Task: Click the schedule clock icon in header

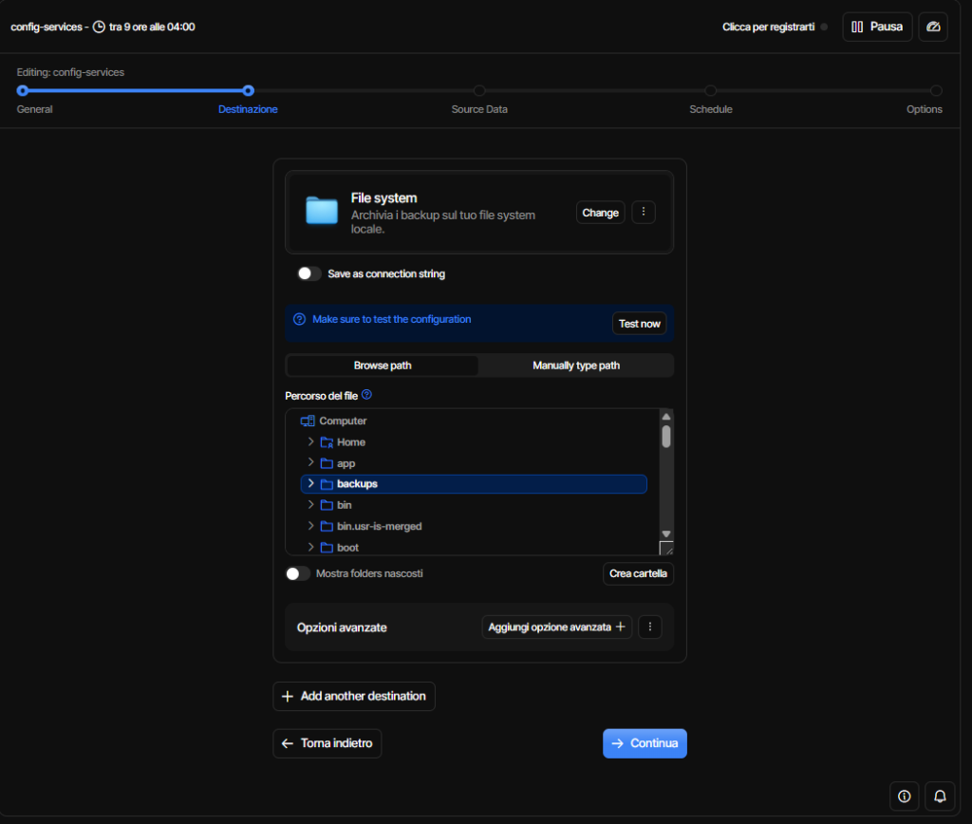Action: pos(99,27)
